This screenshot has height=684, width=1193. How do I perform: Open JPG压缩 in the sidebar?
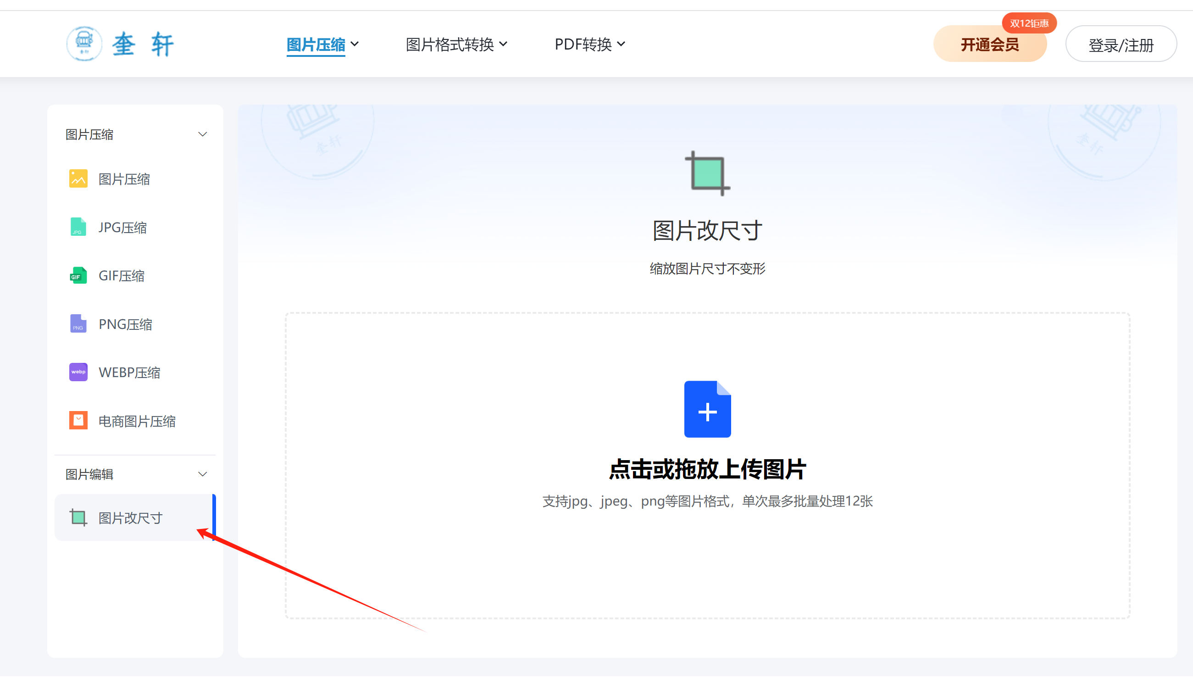(x=135, y=228)
